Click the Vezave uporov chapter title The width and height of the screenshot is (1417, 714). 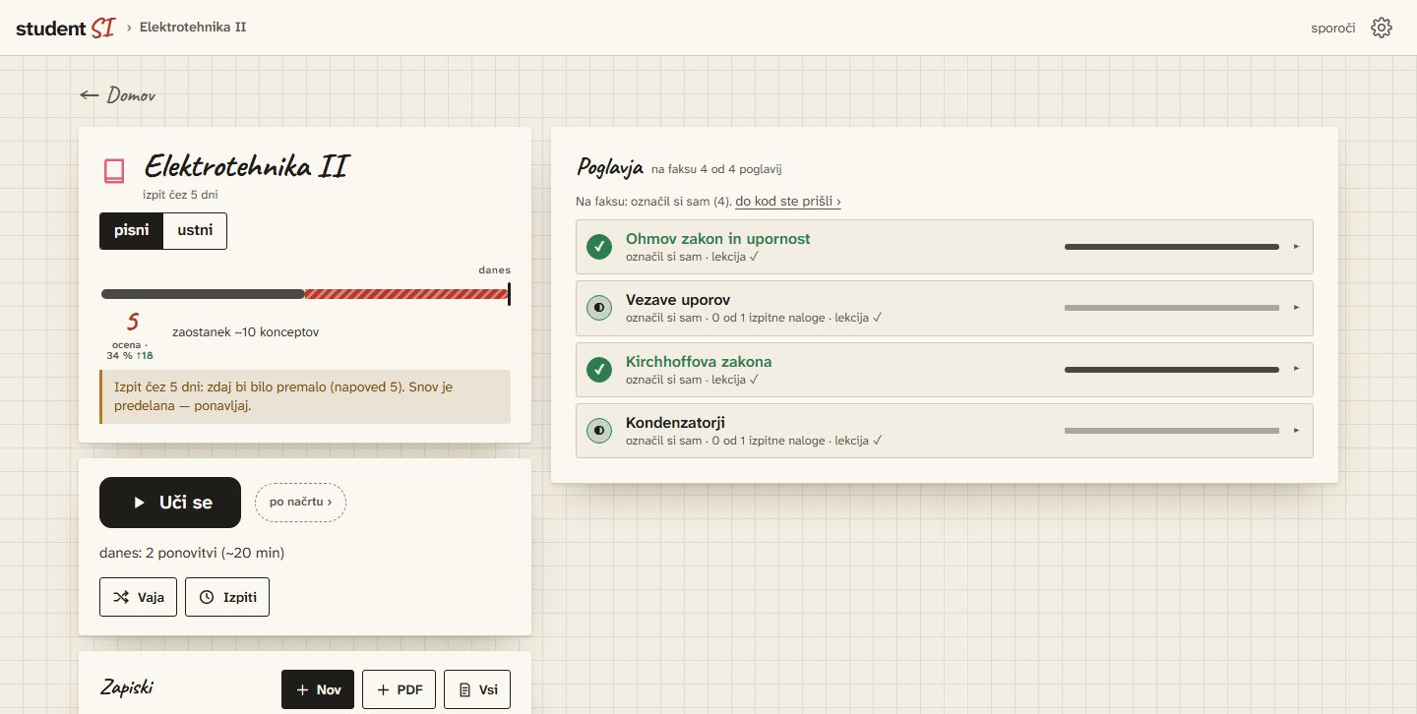678,300
